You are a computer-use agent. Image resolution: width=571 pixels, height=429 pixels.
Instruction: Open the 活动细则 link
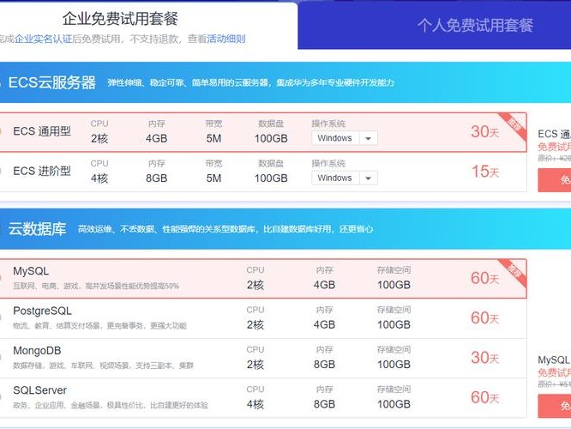pos(226,39)
